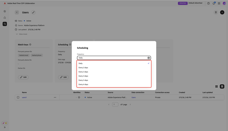Open the notifications bell icon
The width and height of the screenshot is (228, 131).
pyautogui.click(x=214, y=3)
